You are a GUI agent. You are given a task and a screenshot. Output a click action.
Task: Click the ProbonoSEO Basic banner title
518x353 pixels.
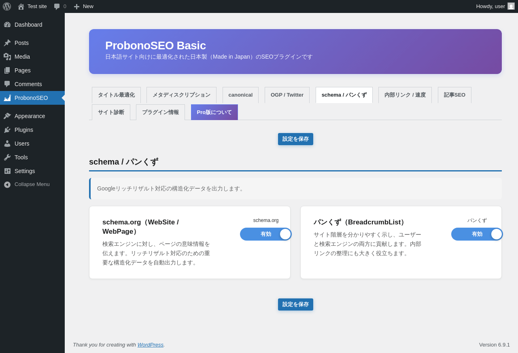click(155, 46)
